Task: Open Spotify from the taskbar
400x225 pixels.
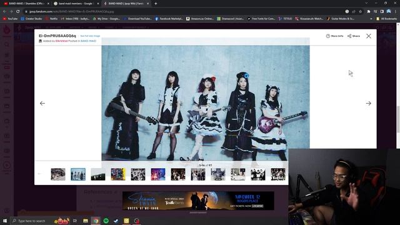Action: pos(106,221)
